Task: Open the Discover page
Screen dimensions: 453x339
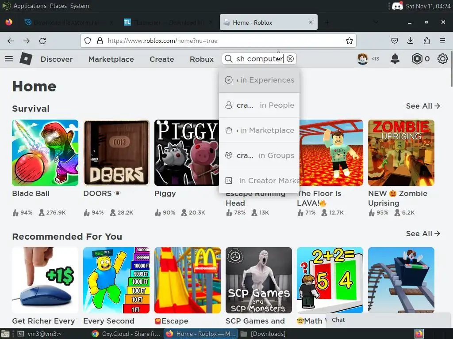Action: (57, 59)
